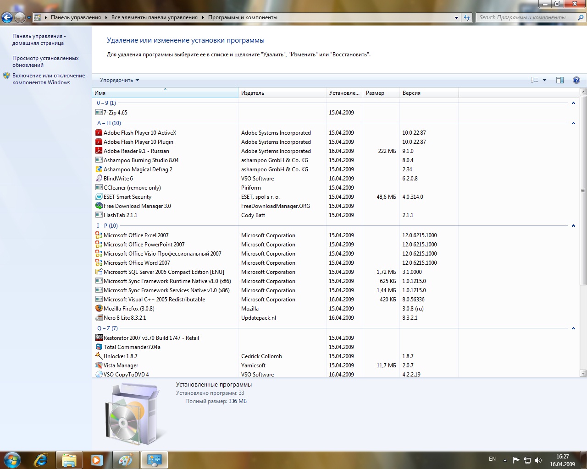
Task: Select the Unlocker 1.8.7 icon
Action: click(x=99, y=356)
